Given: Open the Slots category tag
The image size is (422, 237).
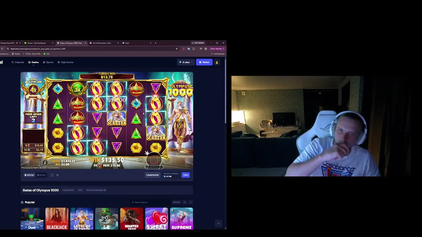Looking at the screenshot, I should point(80,190).
